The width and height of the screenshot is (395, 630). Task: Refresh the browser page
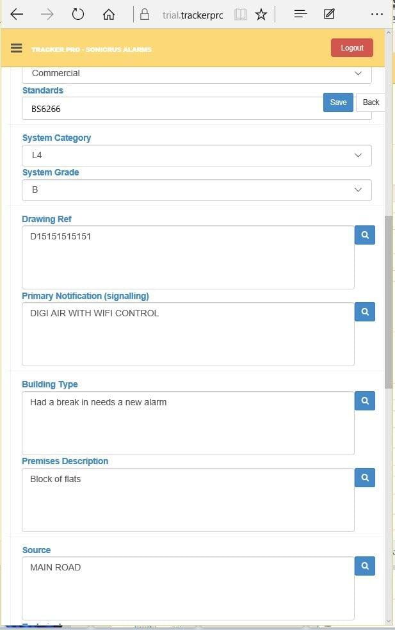click(x=78, y=14)
